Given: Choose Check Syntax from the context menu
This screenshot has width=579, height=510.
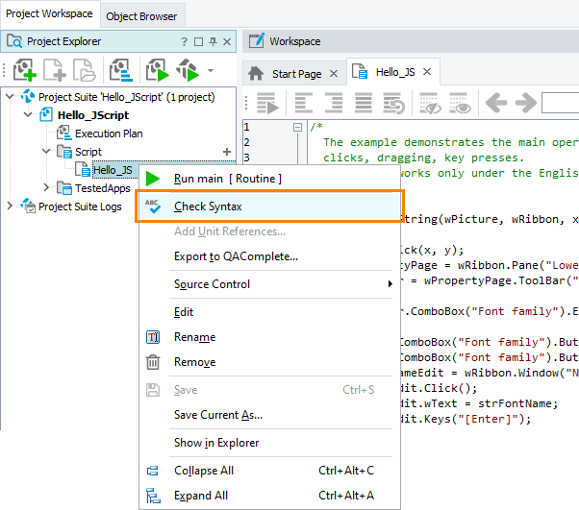Looking at the screenshot, I should [x=208, y=206].
